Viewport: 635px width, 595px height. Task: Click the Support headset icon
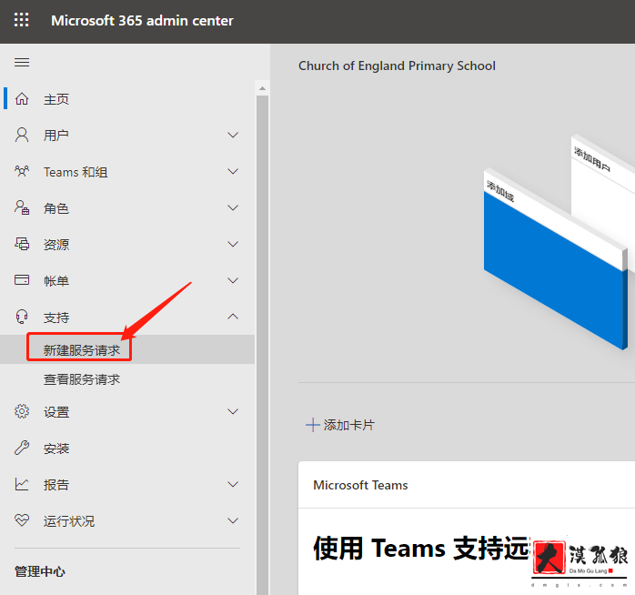[x=23, y=317]
